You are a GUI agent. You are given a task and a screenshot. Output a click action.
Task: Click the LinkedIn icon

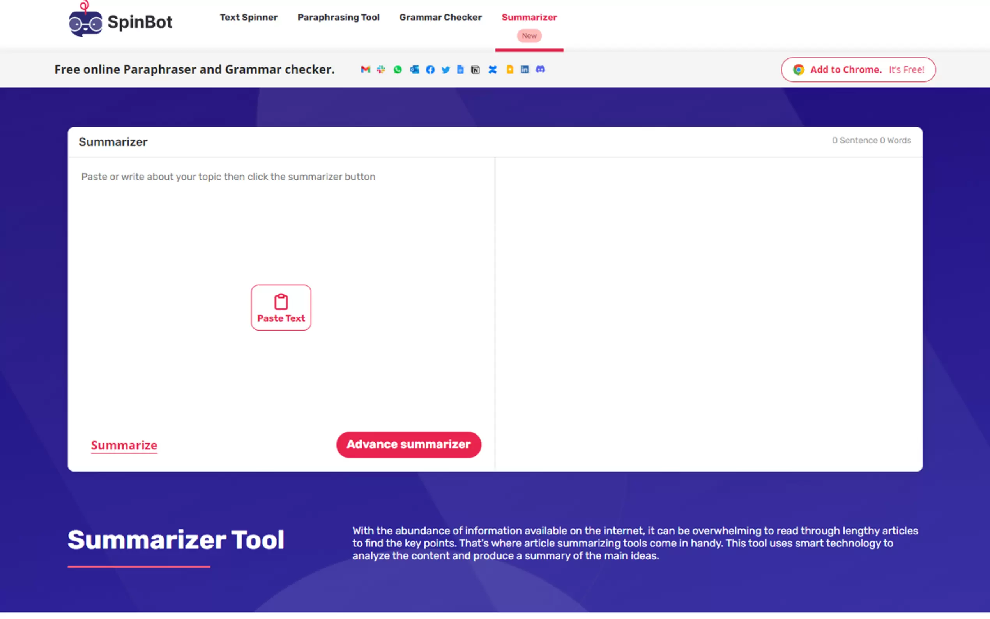point(524,69)
